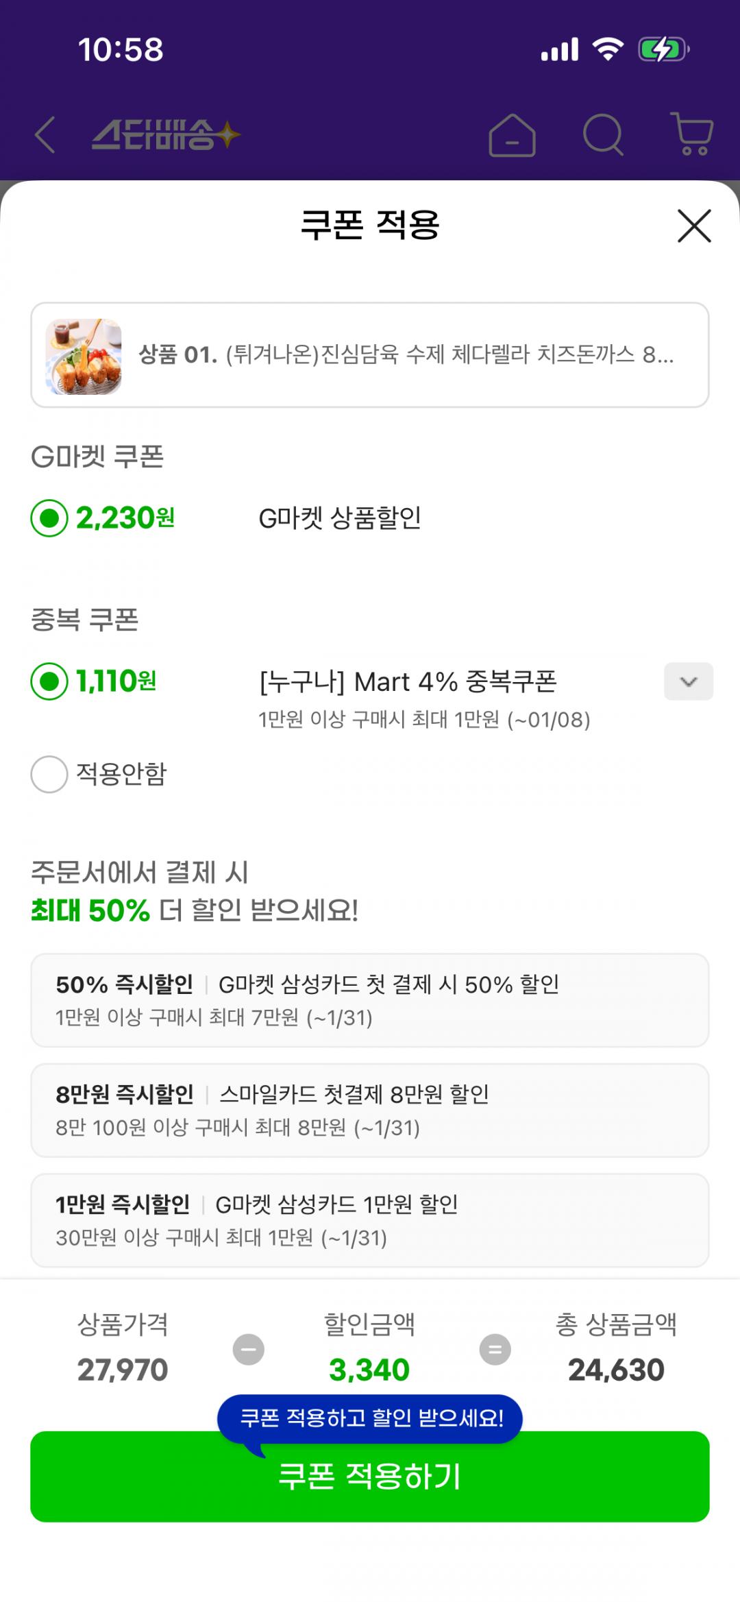Tap the equals icon before 총 상품금액

[495, 1349]
